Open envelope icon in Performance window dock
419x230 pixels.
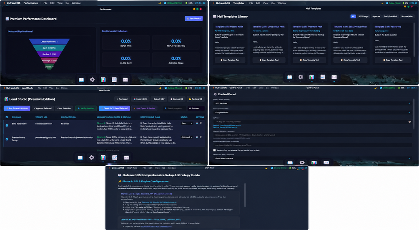pos(125,80)
